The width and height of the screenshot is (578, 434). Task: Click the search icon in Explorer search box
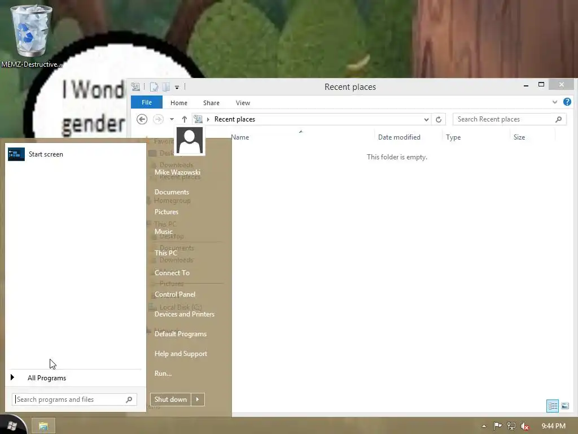(558, 119)
